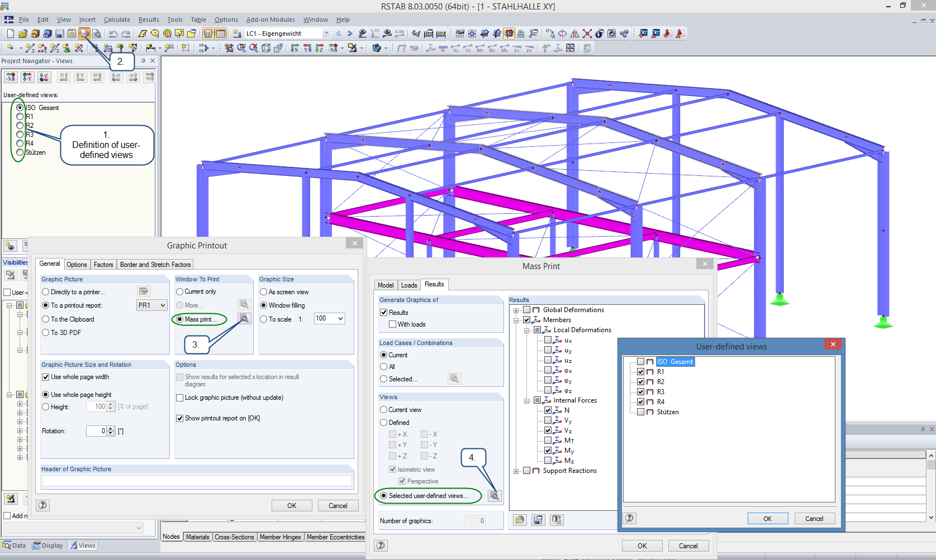
Task: Click selected load cases picker icon
Action: [x=454, y=379]
